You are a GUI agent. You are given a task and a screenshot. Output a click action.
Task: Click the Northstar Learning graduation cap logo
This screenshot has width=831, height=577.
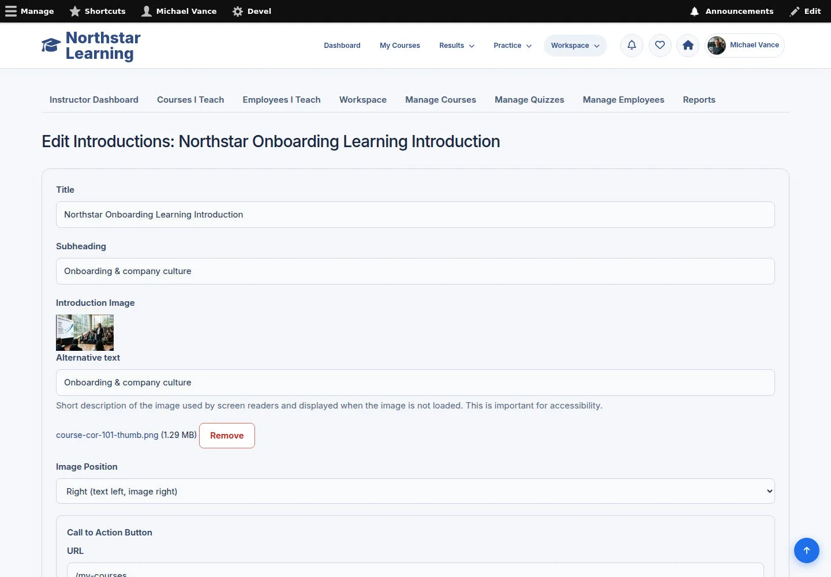(51, 45)
